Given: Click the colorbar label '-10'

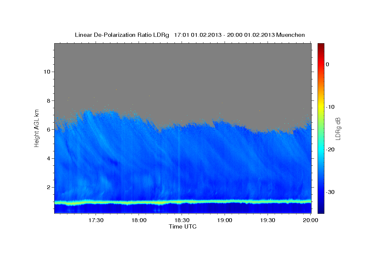Looking at the screenshot, I should 331,107.
